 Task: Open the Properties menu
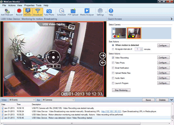click(29, 5)
